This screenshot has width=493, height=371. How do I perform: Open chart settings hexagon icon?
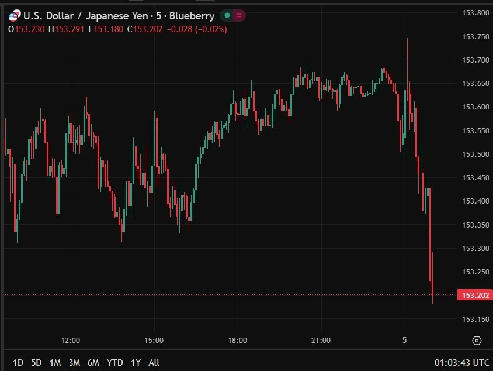pyautogui.click(x=477, y=341)
